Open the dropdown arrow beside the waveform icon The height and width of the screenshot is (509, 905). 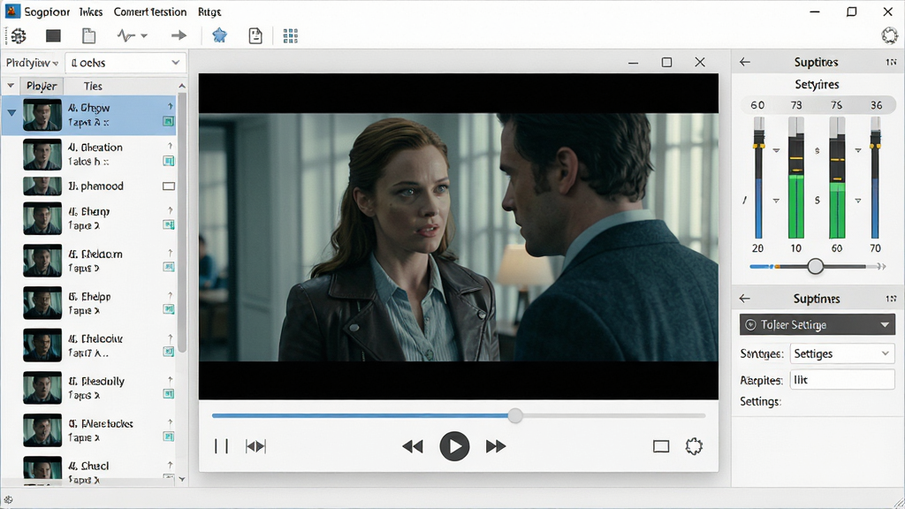[x=144, y=36]
